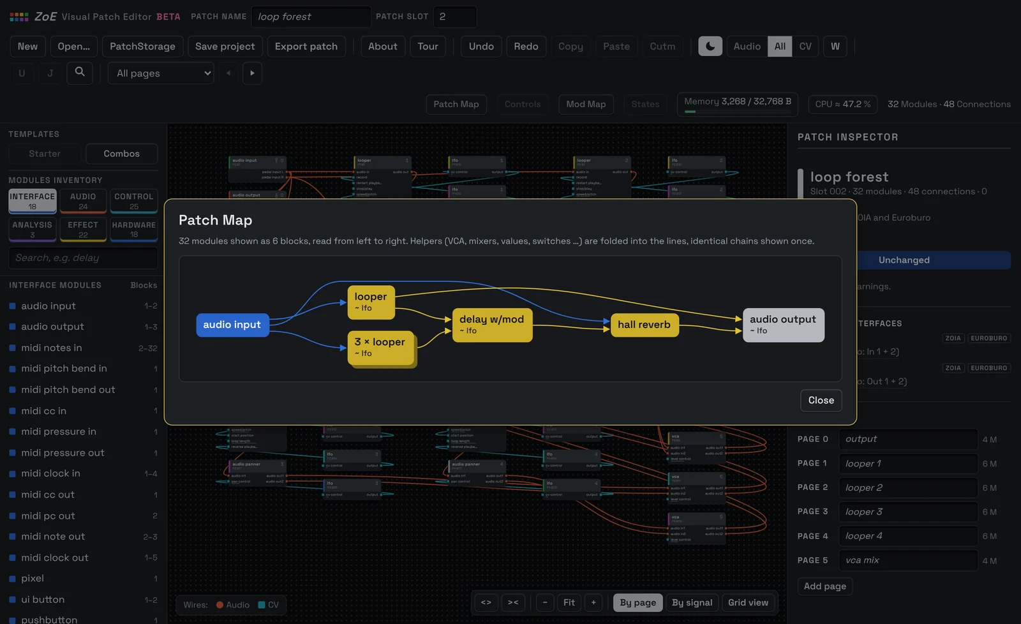Zoom out with the minus button

coord(545,602)
